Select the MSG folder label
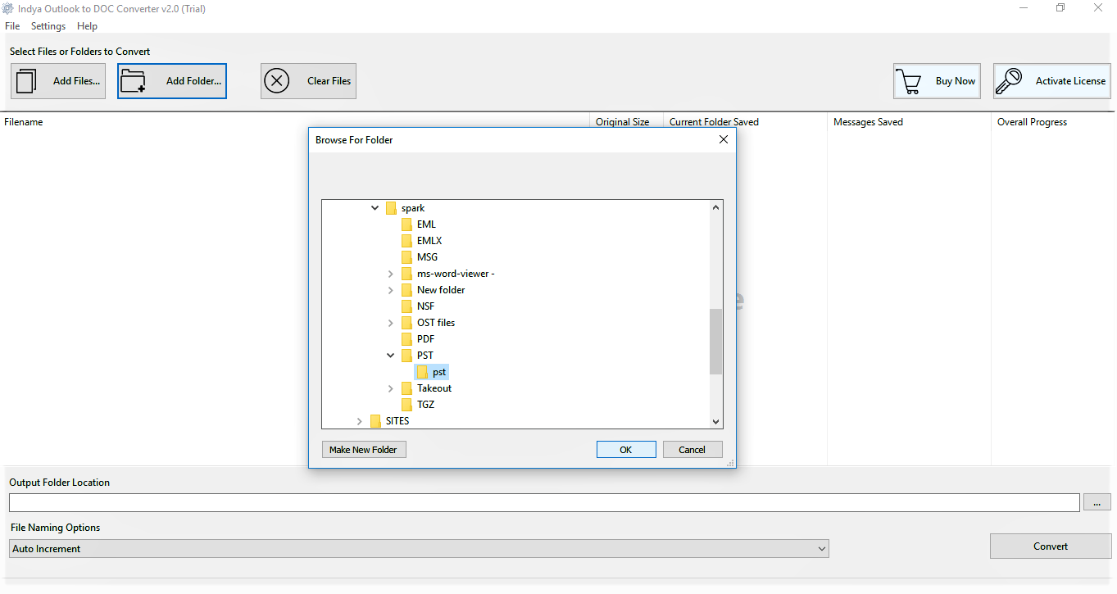 (427, 257)
